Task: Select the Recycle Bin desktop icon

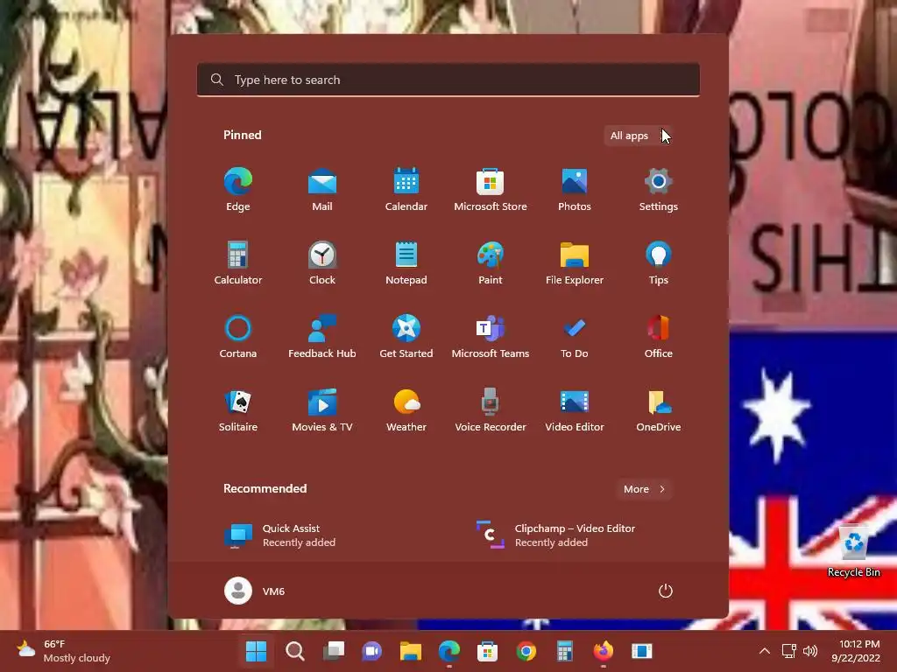Action: click(853, 551)
